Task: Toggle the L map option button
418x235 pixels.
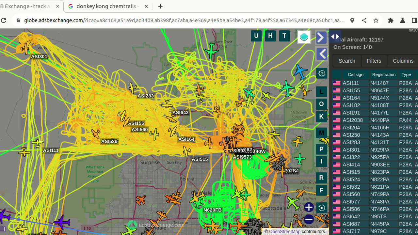Action: tap(321, 92)
